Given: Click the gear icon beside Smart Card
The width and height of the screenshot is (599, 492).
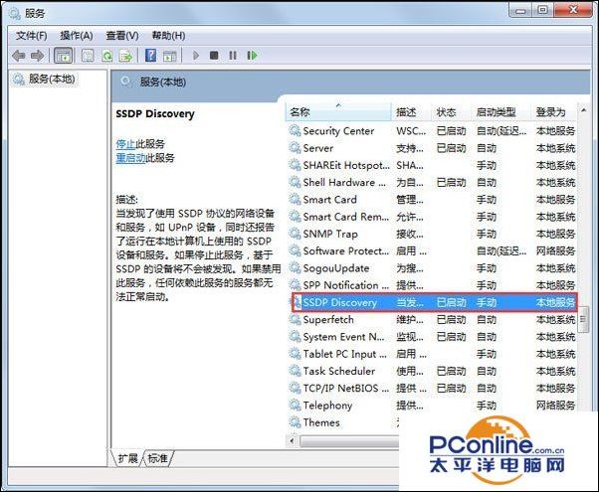Looking at the screenshot, I should pyautogui.click(x=295, y=199).
